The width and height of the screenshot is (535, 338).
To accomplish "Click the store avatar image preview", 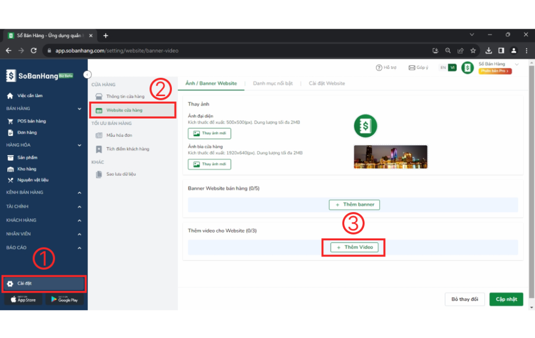I will click(x=365, y=126).
